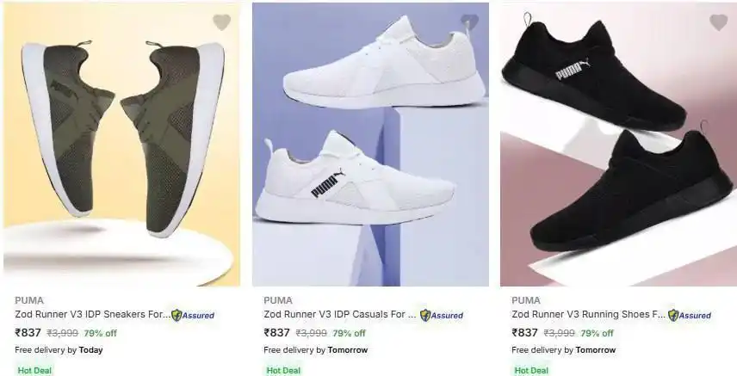737x376 pixels.
Task: Click the 79% off label on the black shoes
Action: tap(597, 333)
